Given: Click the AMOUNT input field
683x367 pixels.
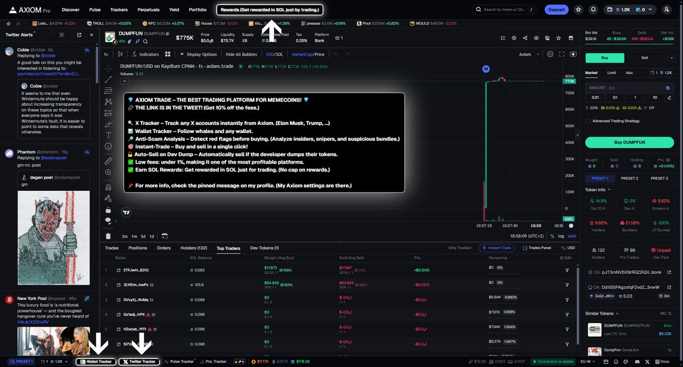Looking at the screenshot, I should click(x=628, y=88).
